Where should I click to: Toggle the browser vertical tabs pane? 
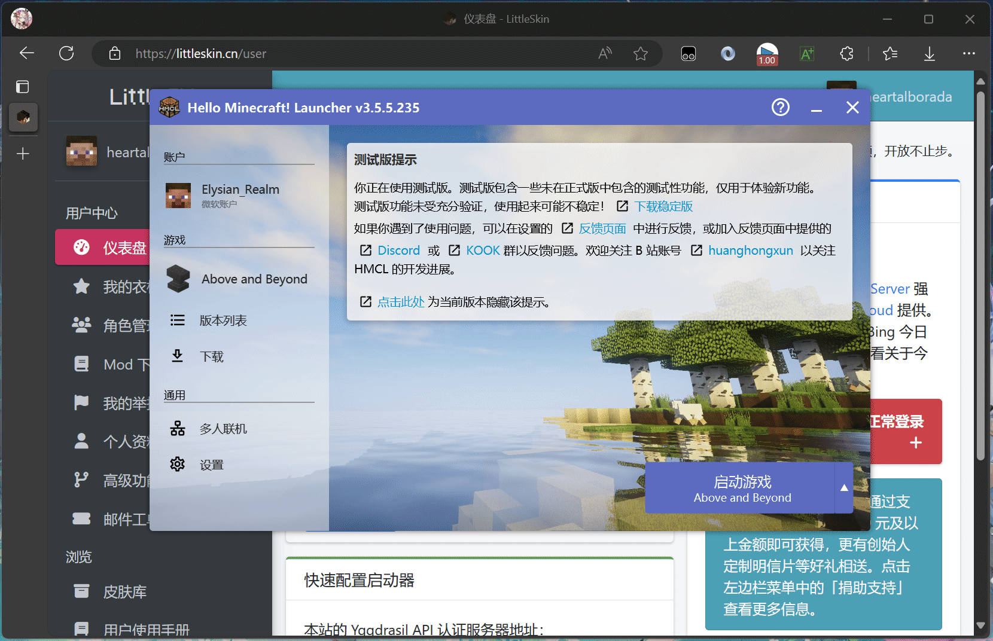[x=23, y=87]
